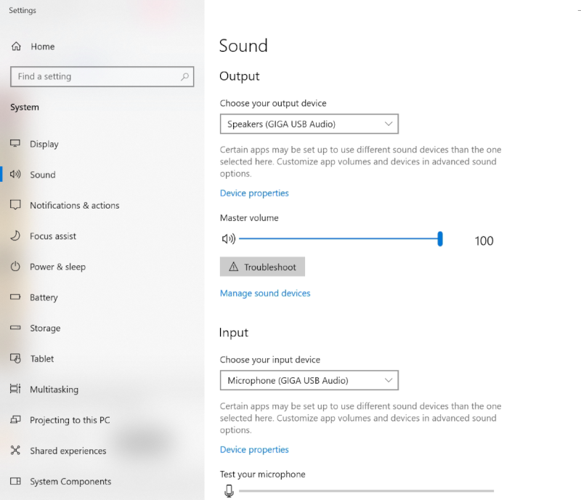Mute via the master volume speaker icon
The width and height of the screenshot is (581, 500).
coord(228,239)
